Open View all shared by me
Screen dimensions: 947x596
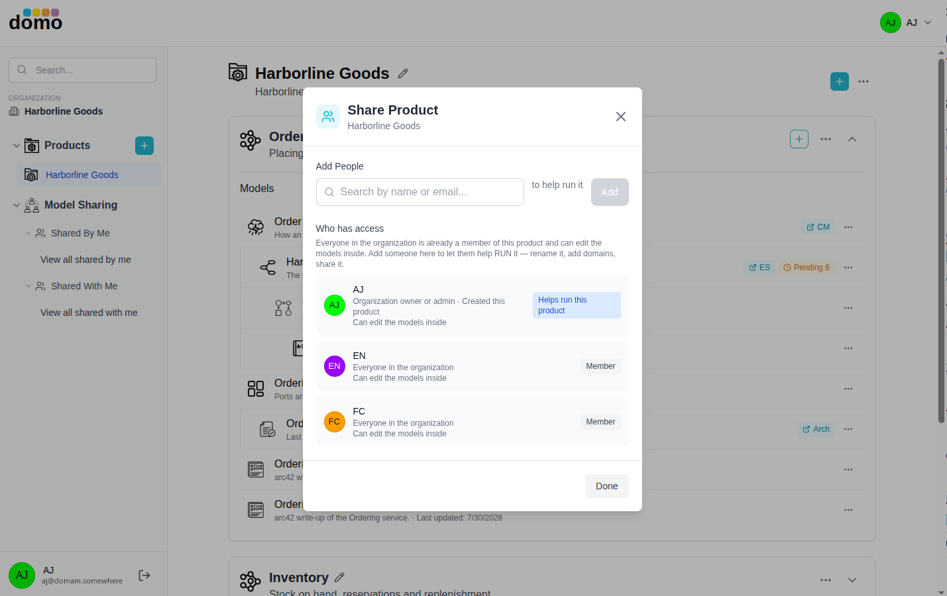(85, 260)
